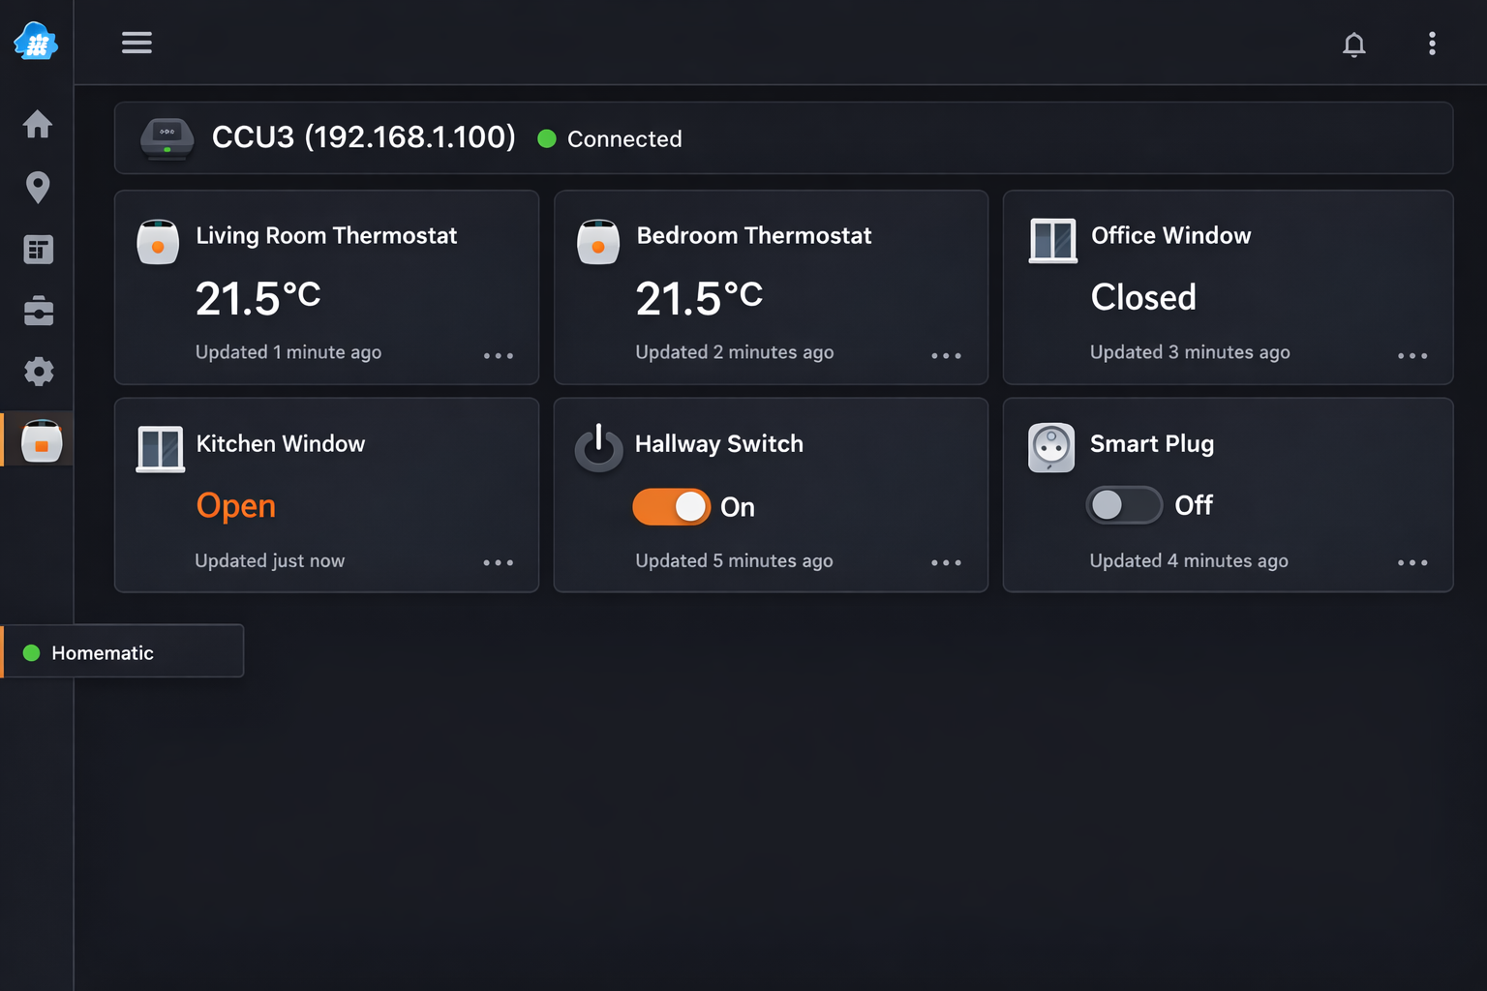Click the green Connected status indicator

coord(547,138)
